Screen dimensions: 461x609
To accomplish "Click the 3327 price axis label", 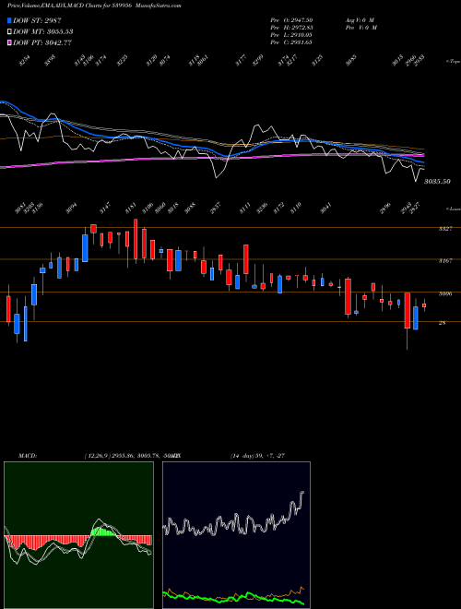I will point(445,229).
